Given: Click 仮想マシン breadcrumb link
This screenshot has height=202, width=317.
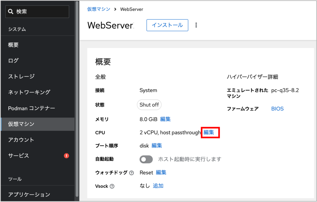Looking at the screenshot, I should click(x=99, y=9).
